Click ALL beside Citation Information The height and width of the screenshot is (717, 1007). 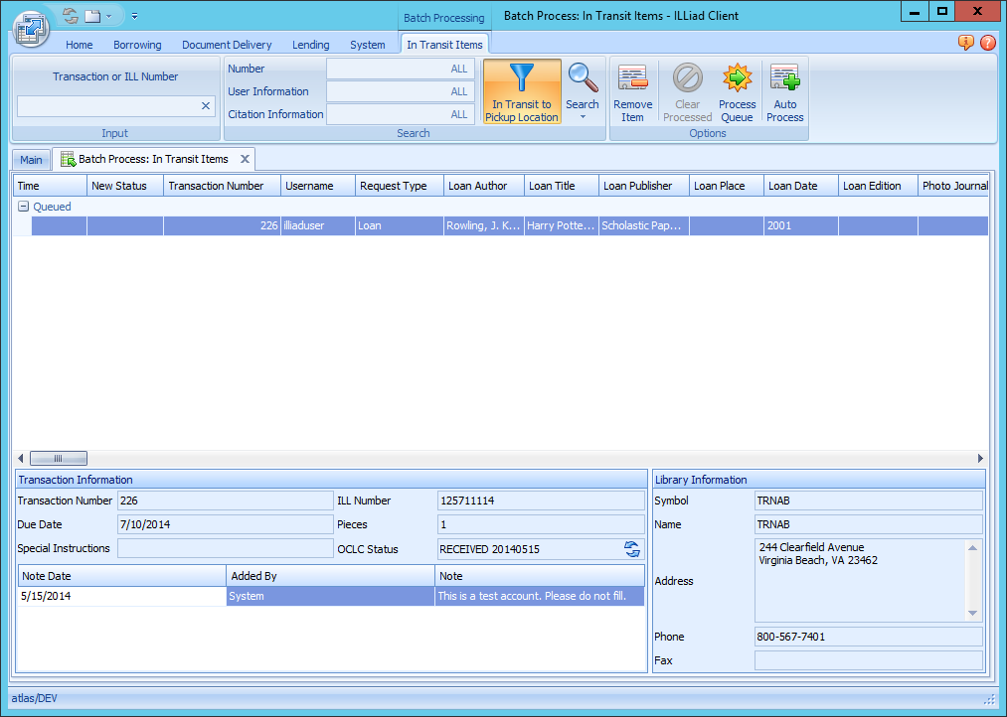tap(458, 114)
